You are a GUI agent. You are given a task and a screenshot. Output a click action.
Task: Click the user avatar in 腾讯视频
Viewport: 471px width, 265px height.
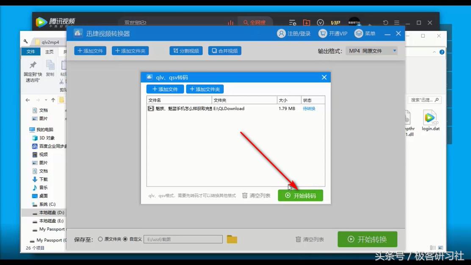[x=355, y=22]
